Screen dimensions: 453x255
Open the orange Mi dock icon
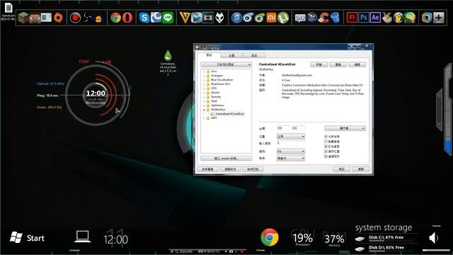tap(271, 18)
